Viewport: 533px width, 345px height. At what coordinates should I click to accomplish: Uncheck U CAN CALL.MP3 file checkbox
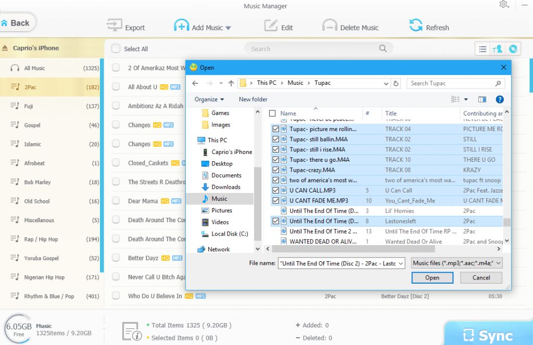coord(276,190)
